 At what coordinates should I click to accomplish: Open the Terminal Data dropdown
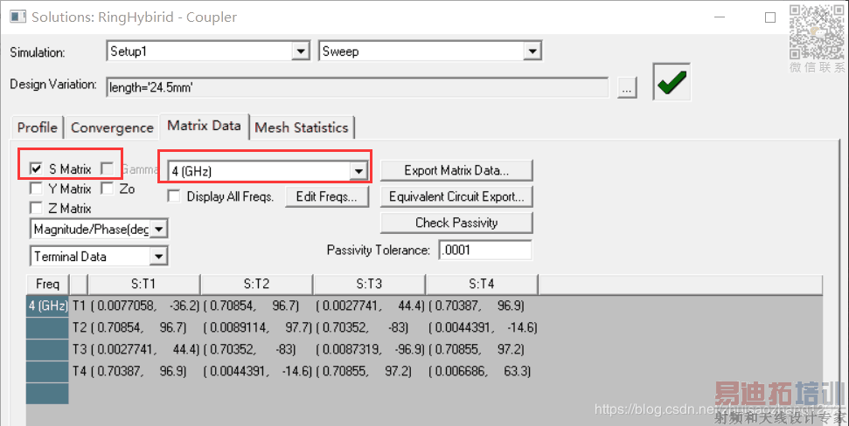tap(158, 257)
